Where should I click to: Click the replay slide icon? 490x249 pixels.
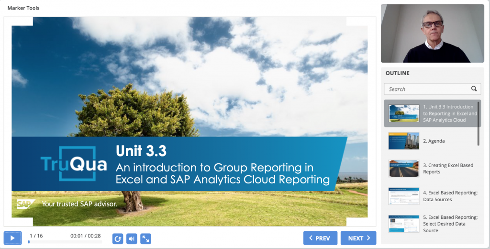tap(118, 238)
